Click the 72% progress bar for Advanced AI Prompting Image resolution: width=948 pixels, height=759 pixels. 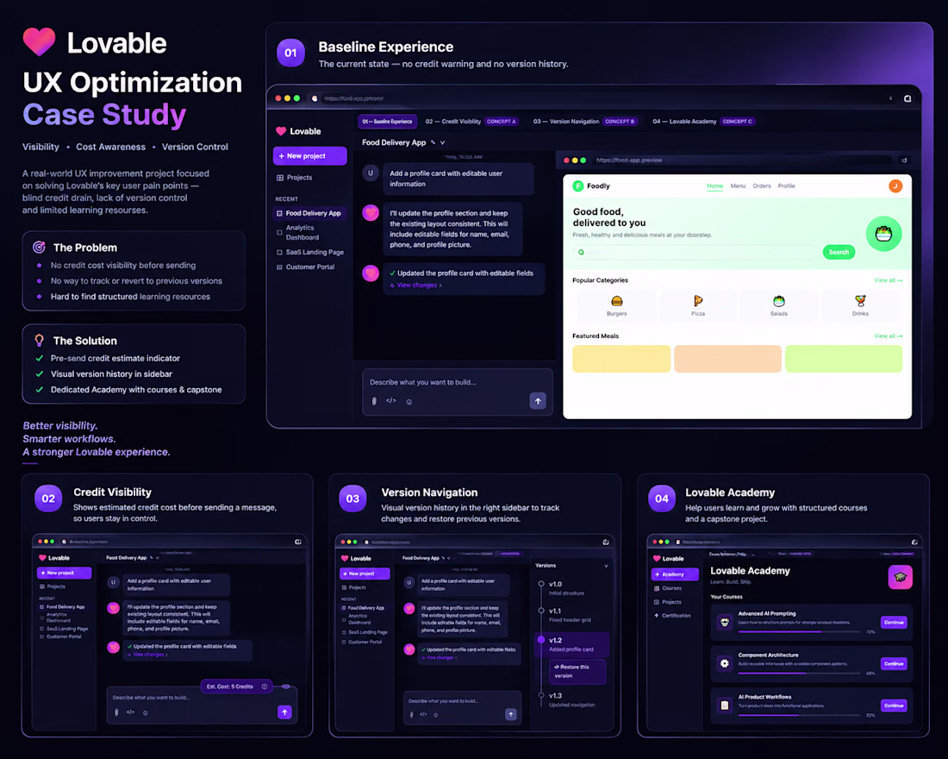click(799, 631)
